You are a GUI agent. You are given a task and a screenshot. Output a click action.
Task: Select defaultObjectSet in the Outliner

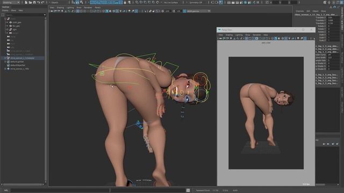18,65
